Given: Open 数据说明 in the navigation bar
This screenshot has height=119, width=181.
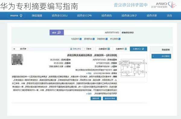Looking at the screenshot, I should coord(37,16).
